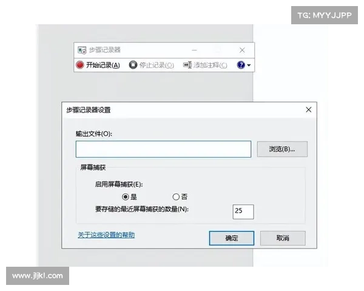Image resolution: width=364 pixels, height=291 pixels.
Task: Select the 否 radio button
Action: pos(176,197)
